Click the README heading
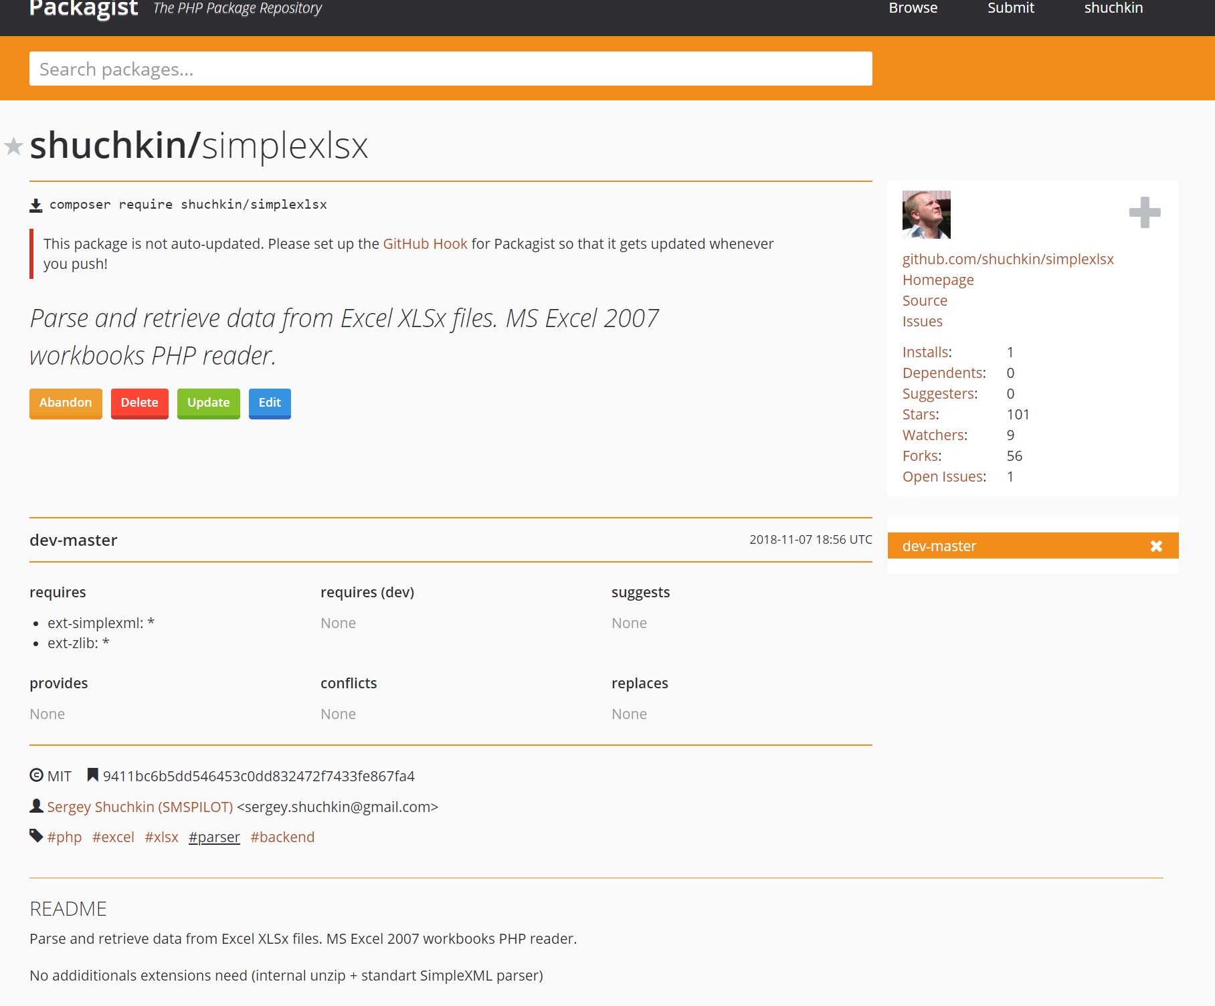The height and width of the screenshot is (1006, 1215). 68,909
